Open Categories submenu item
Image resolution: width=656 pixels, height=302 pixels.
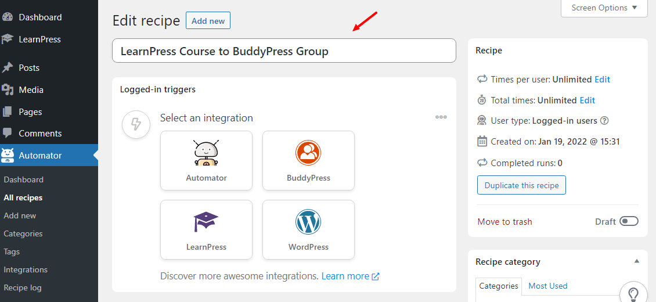(23, 233)
